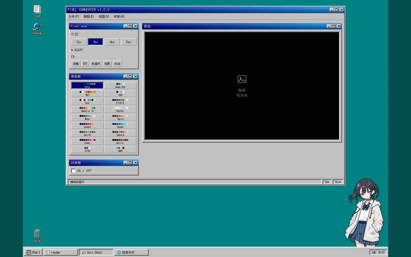Toggle the 色循环 color cycle effect
The width and height of the screenshot is (411, 257).
click(96, 64)
